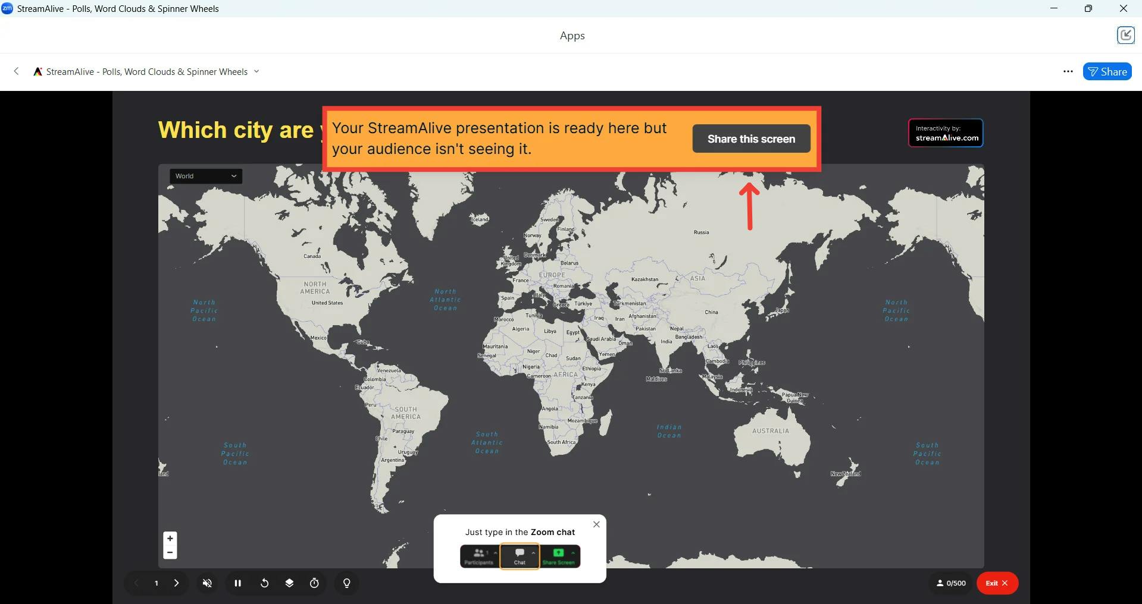Click the Kazakhstan label on the map
Image resolution: width=1142 pixels, height=604 pixels.
tap(645, 279)
